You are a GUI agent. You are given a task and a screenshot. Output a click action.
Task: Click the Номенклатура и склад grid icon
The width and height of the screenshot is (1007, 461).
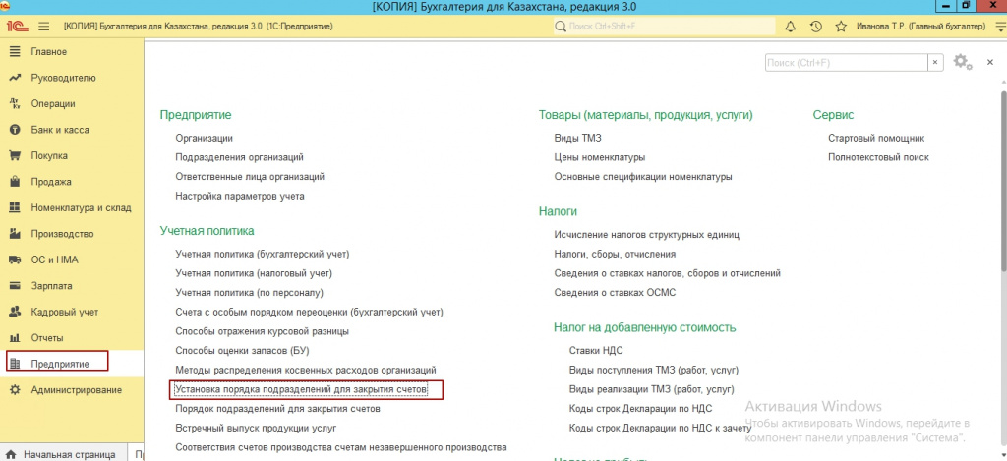pyautogui.click(x=16, y=207)
